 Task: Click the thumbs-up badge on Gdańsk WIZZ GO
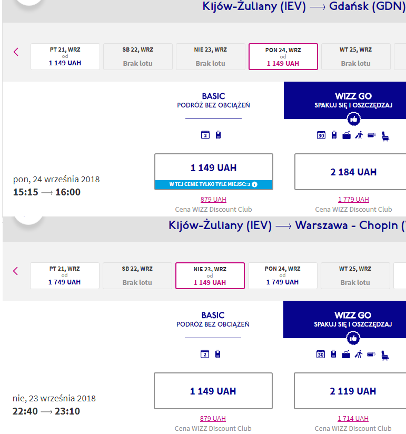[x=353, y=119]
